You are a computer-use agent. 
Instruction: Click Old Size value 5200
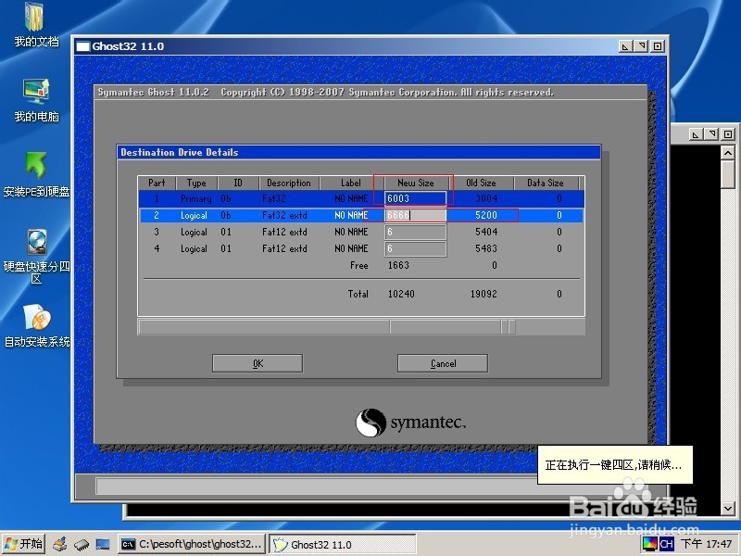(x=486, y=216)
